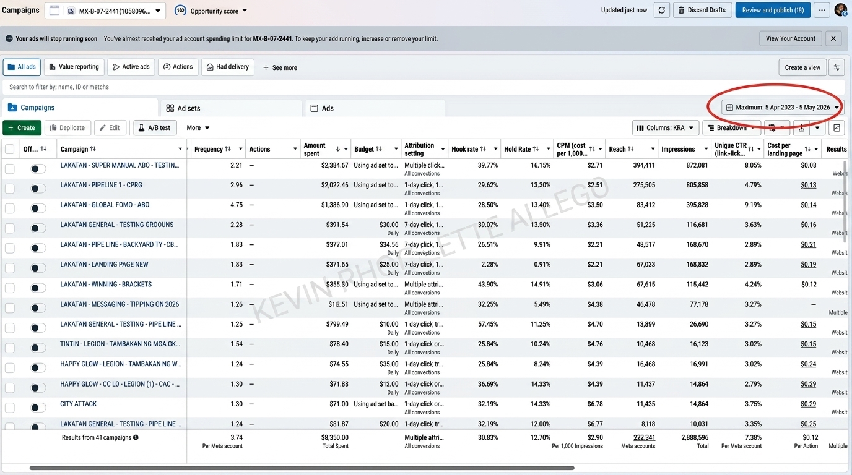Check the LAKATAN GENERAL - TESTING GROOUNS row
Viewport: 852px width, 475px height.
[x=9, y=228]
